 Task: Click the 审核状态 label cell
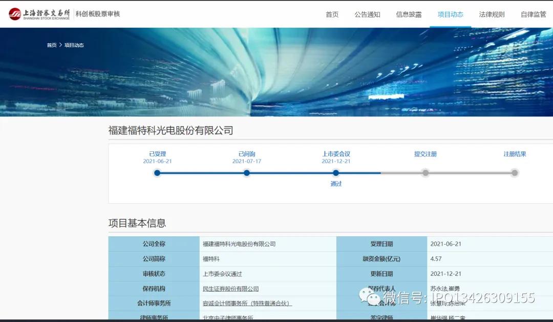154,274
